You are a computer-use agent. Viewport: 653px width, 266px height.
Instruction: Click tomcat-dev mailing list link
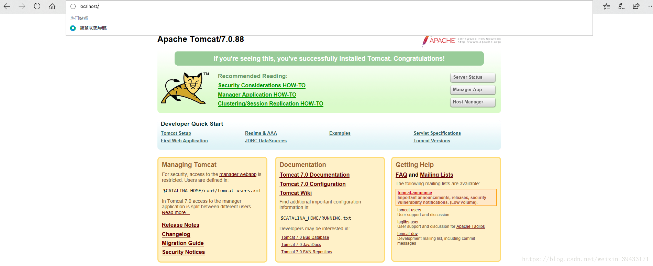pyautogui.click(x=407, y=234)
